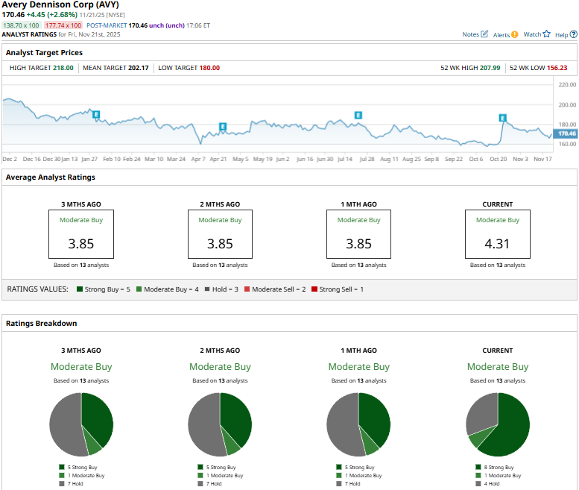Select the 2 Mths Ago pie chart
Screen dimensions: 579x490
tap(220, 424)
